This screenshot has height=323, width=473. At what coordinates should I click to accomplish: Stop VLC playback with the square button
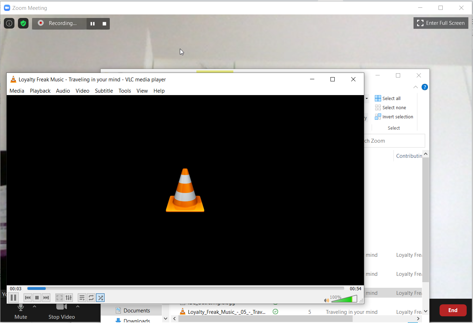(37, 298)
